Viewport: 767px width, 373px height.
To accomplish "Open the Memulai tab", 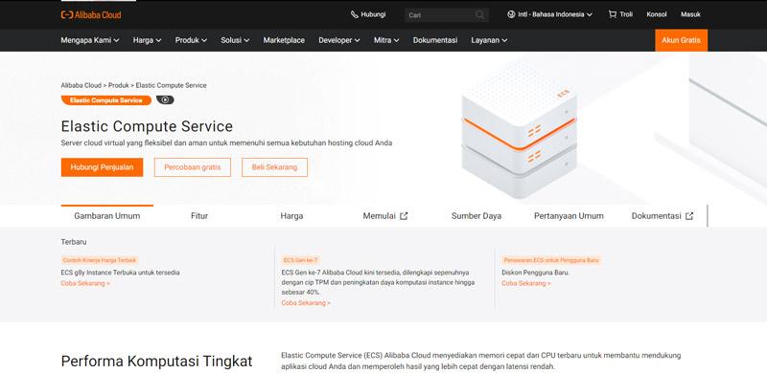I will pyautogui.click(x=385, y=216).
